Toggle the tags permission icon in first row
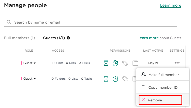Viewport: 191px width, 108px height. [x=125, y=63]
